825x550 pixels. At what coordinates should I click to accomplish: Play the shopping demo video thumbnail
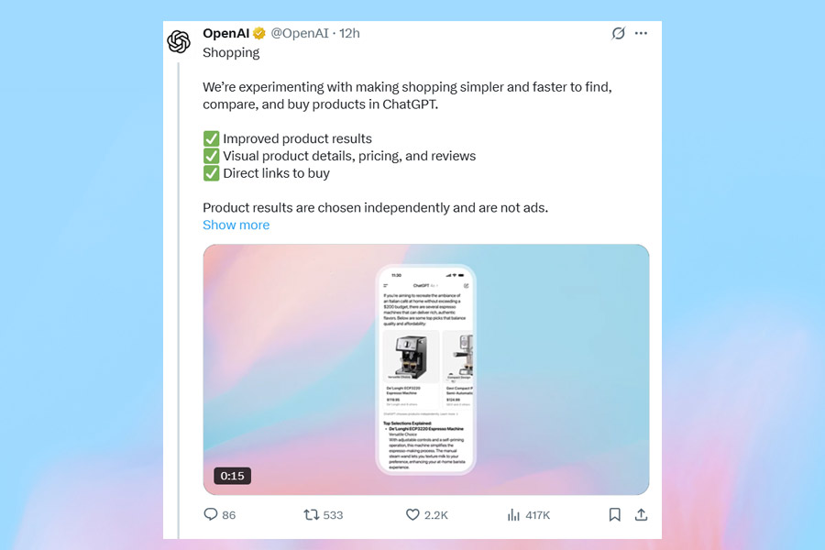click(426, 369)
